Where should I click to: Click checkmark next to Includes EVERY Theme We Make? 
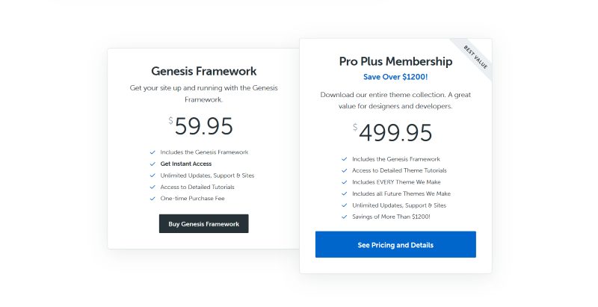pos(345,182)
